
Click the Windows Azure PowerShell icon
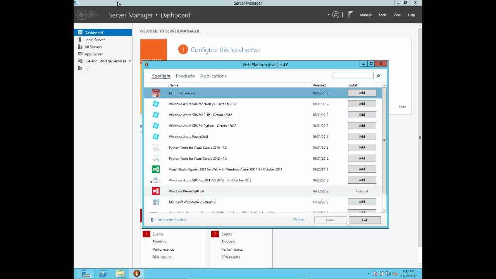click(x=156, y=136)
